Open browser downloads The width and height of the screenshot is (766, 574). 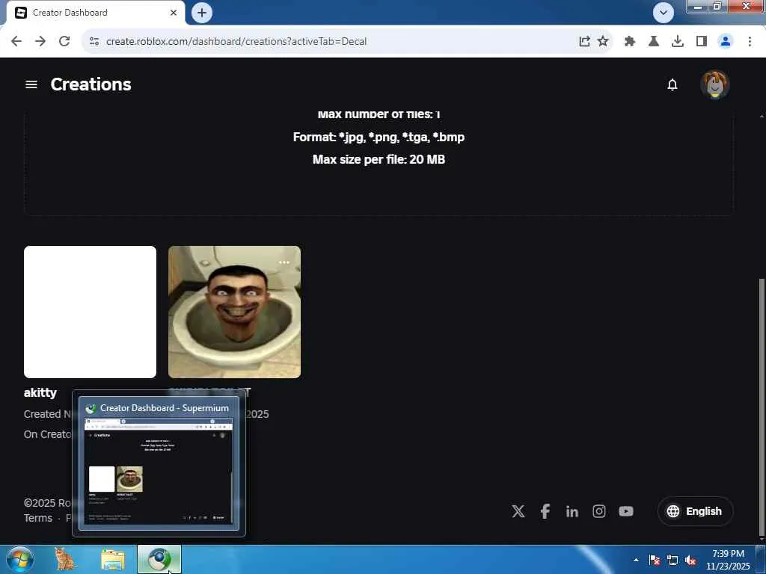pos(677,42)
